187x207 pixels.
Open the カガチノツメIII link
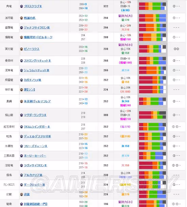coord(32,80)
